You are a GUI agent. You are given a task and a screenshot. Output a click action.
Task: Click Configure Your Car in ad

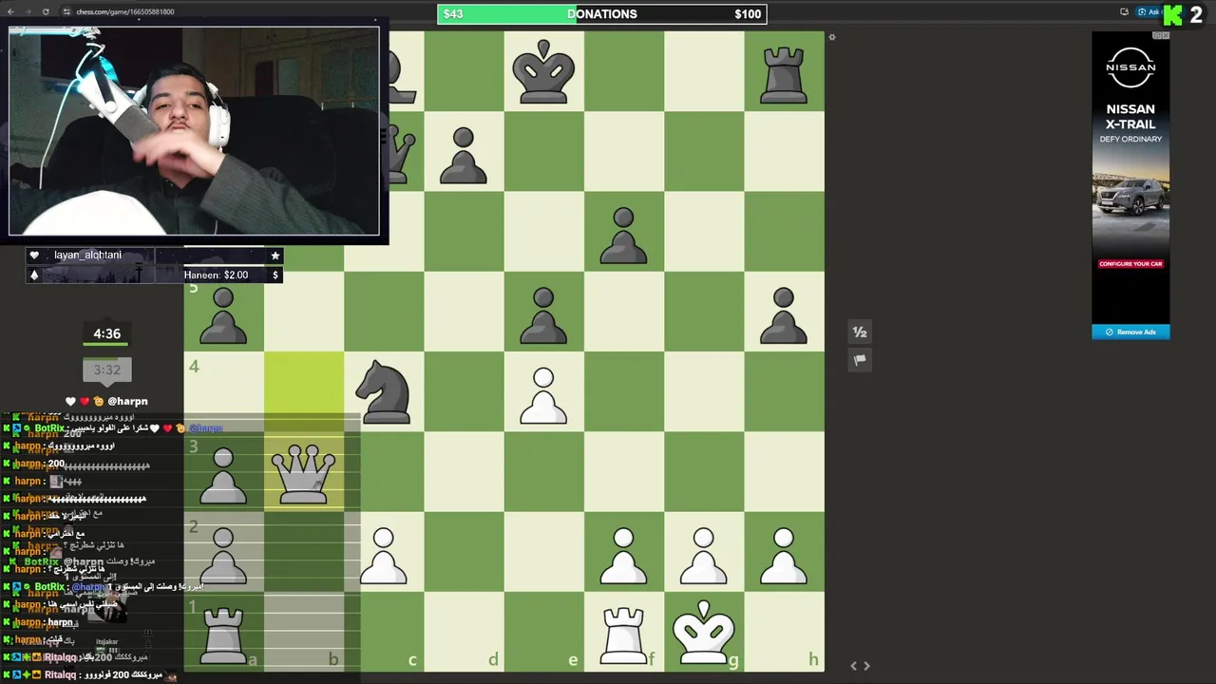1130,264
